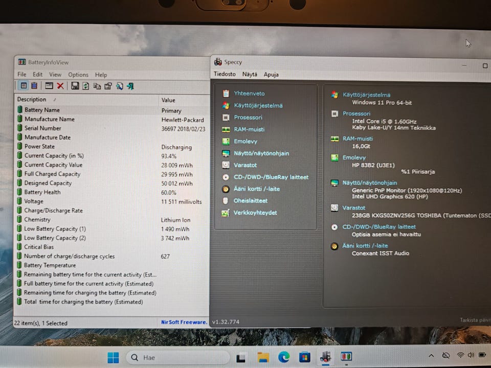Viewport: 491px width, 368px height.
Task: Select the Battery Name row
Action: pyautogui.click(x=113, y=110)
